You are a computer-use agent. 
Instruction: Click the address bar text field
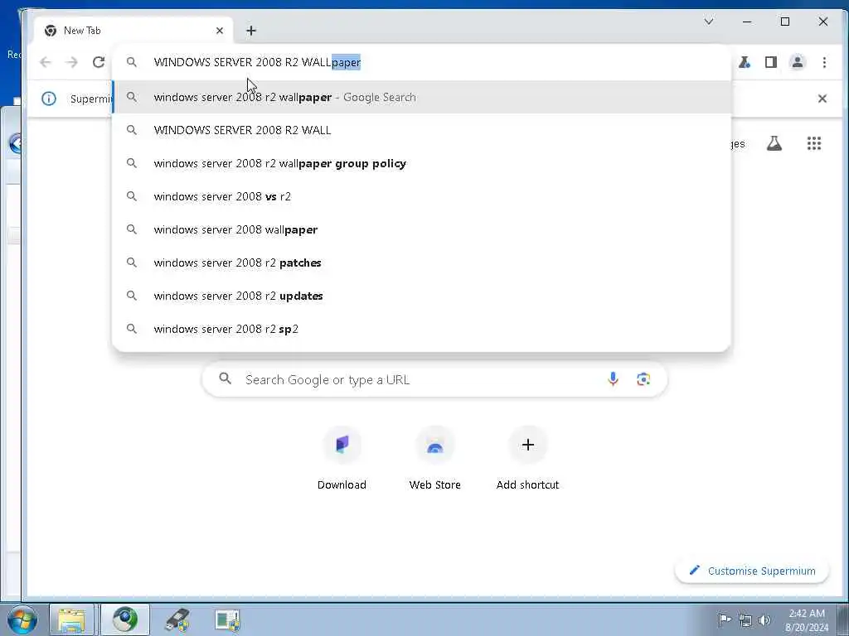pos(421,62)
